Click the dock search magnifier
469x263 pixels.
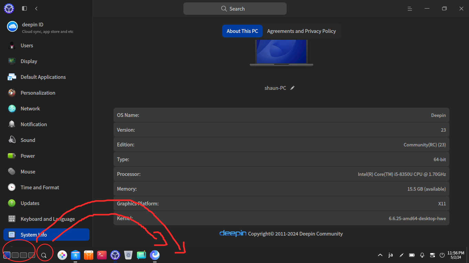click(x=44, y=255)
